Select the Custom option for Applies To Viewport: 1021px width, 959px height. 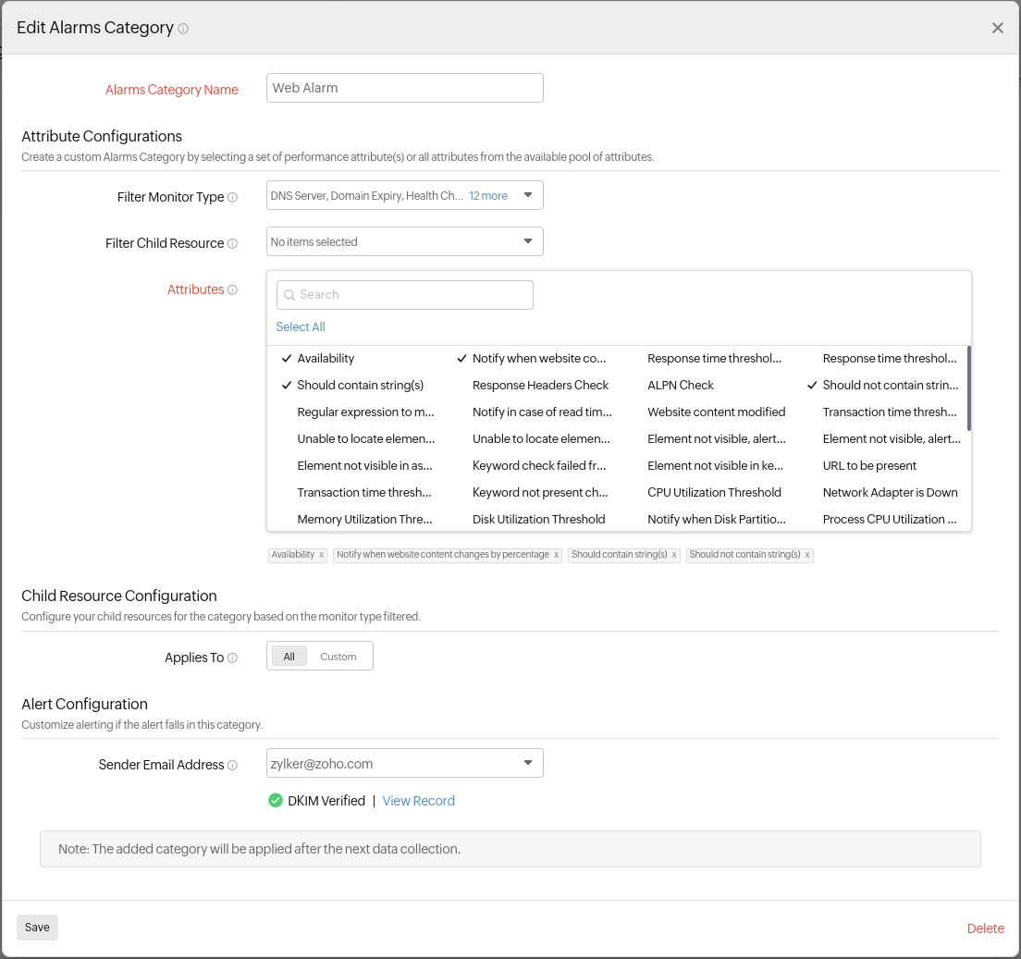coord(338,657)
